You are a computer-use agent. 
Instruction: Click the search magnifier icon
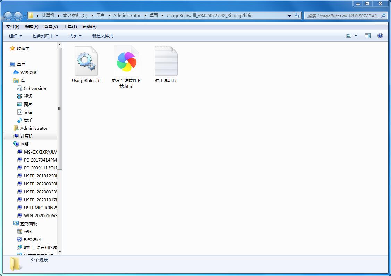pyautogui.click(x=383, y=16)
